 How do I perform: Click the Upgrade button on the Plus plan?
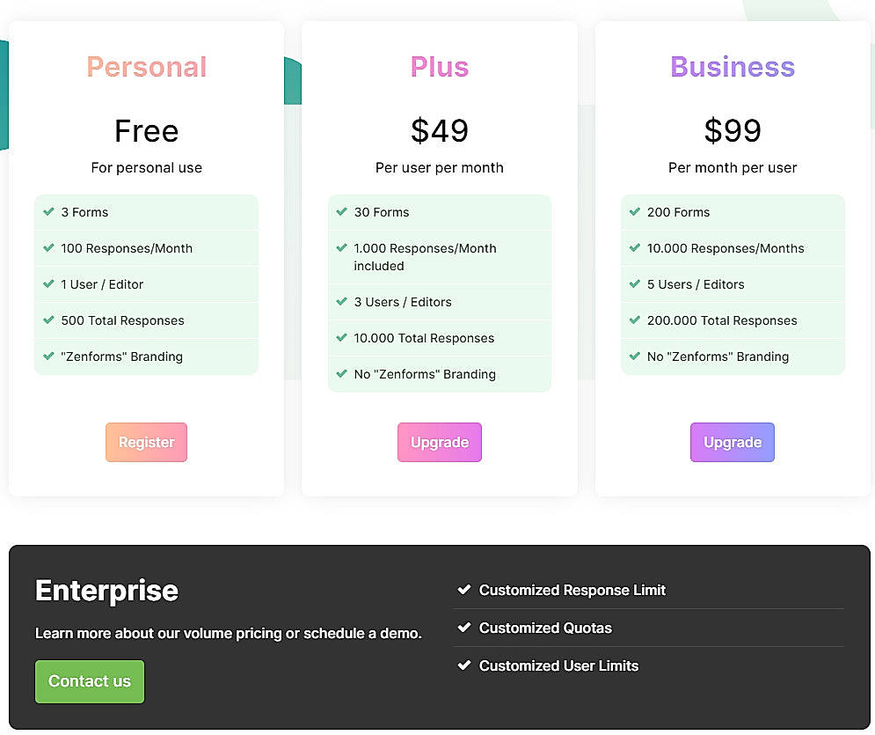[439, 442]
